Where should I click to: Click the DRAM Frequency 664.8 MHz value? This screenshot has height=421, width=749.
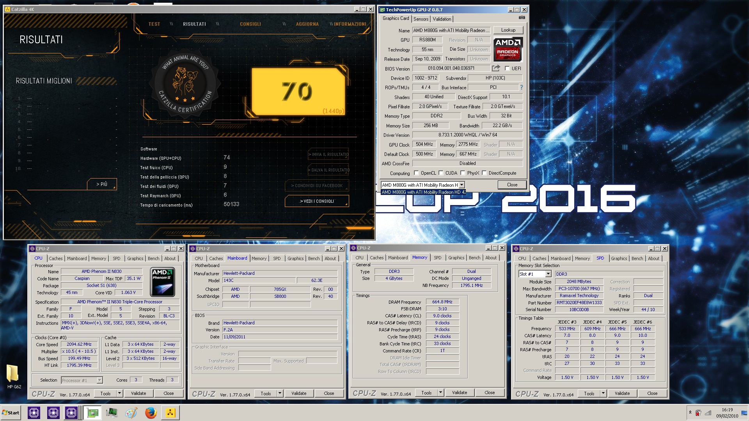point(442,302)
